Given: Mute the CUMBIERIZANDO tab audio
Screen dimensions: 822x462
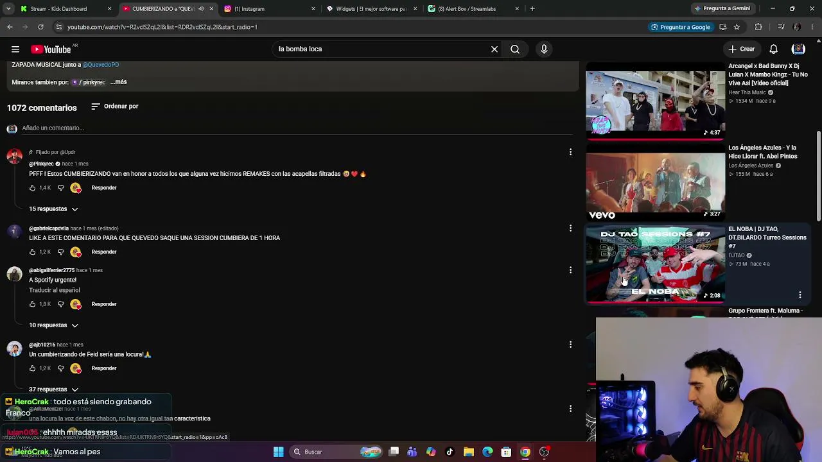Looking at the screenshot, I should point(201,9).
